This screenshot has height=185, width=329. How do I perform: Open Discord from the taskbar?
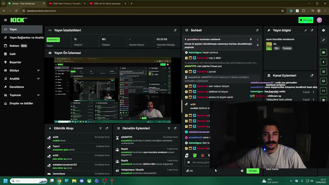pos(82,181)
